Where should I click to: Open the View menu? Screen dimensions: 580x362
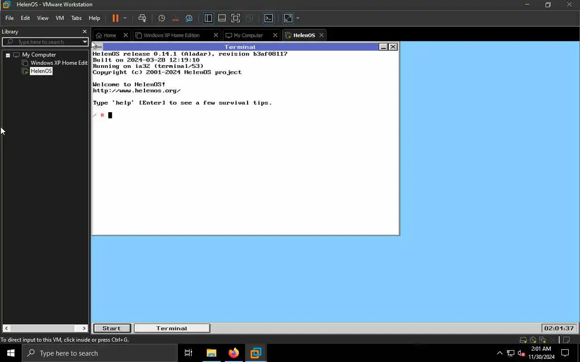(43, 18)
